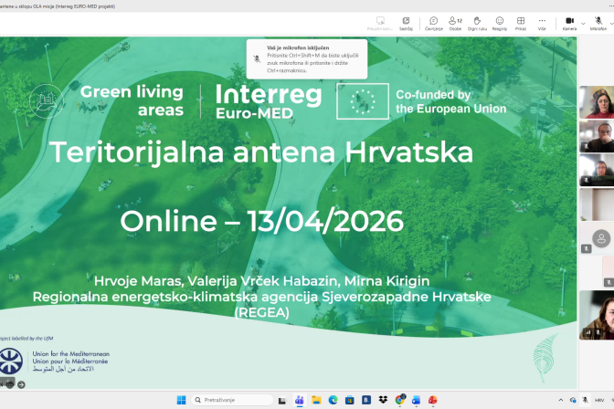Raise hand with Digni ruku
Image resolution: width=614 pixels, height=409 pixels.
click(477, 24)
